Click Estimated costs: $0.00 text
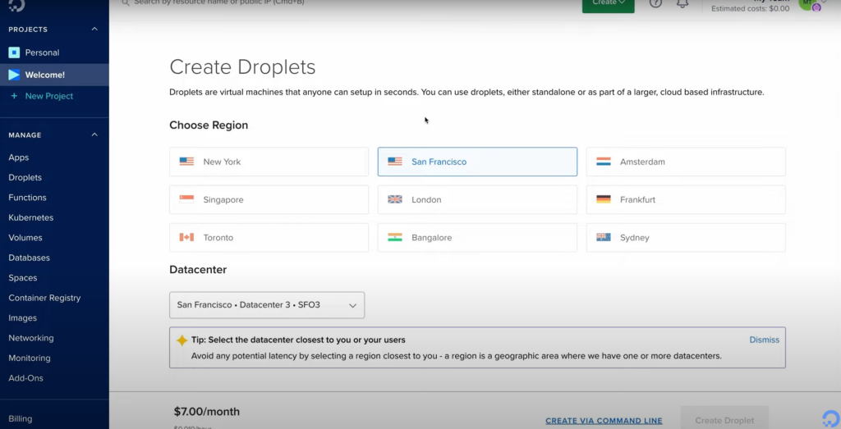Screen dimensions: 841x429 point(751,8)
